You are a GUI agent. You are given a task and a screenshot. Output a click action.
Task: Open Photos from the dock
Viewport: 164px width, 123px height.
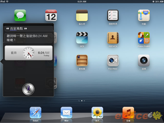pyautogui.click(x=97, y=112)
